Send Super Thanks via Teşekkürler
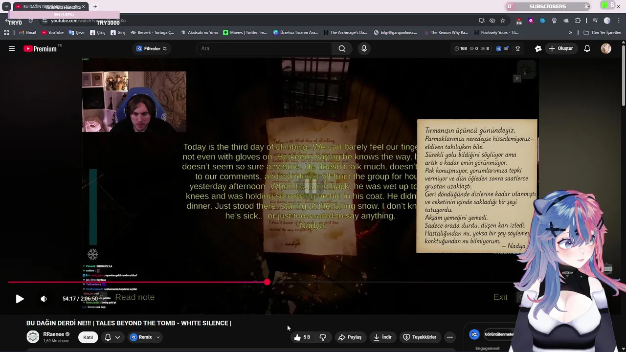This screenshot has height=352, width=626. click(x=420, y=337)
